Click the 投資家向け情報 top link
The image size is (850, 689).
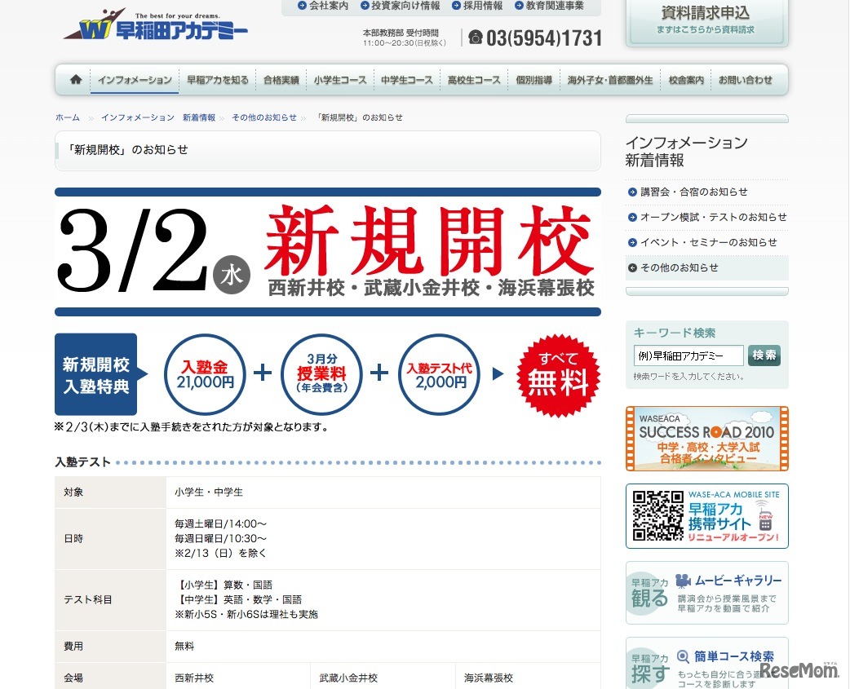(x=405, y=6)
